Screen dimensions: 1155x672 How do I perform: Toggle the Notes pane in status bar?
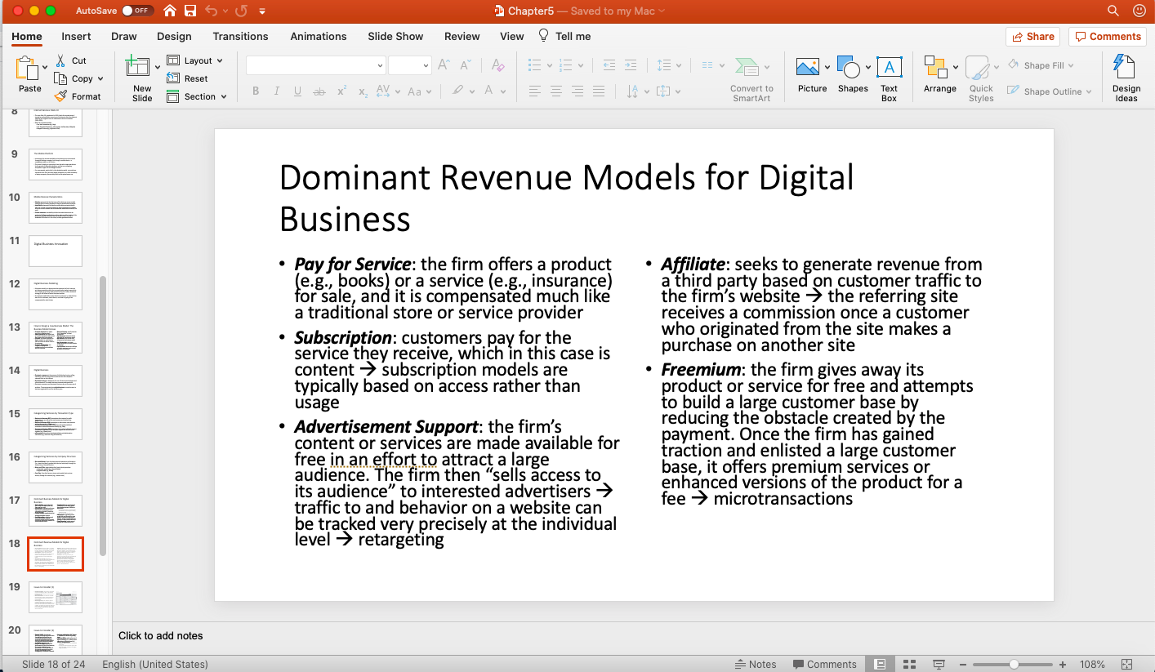pyautogui.click(x=756, y=664)
